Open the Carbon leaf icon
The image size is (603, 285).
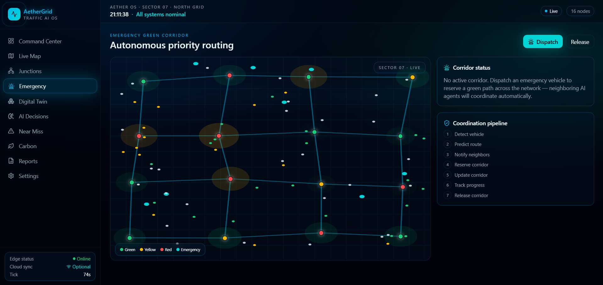coord(11,146)
